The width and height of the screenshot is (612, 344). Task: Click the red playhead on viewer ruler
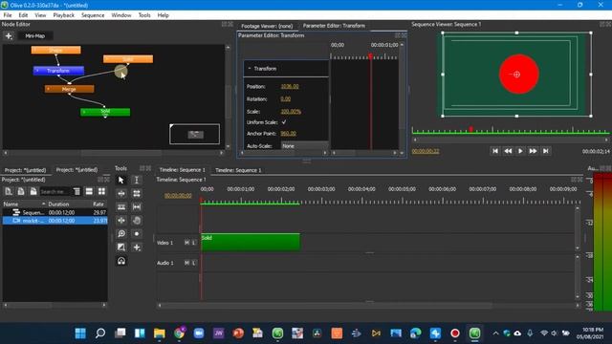[x=471, y=129]
